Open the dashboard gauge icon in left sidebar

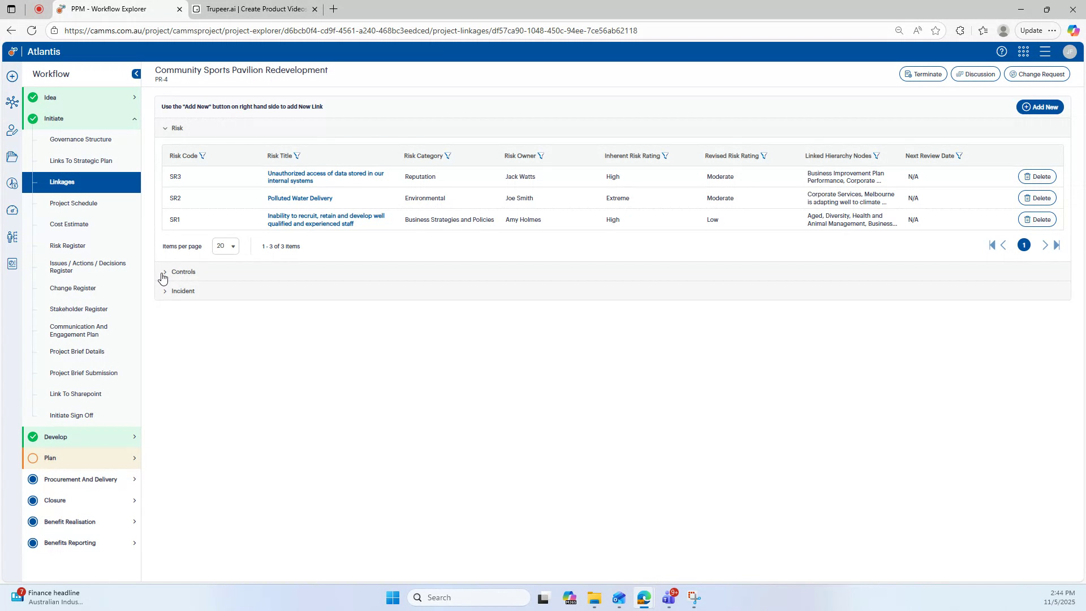coord(12,210)
